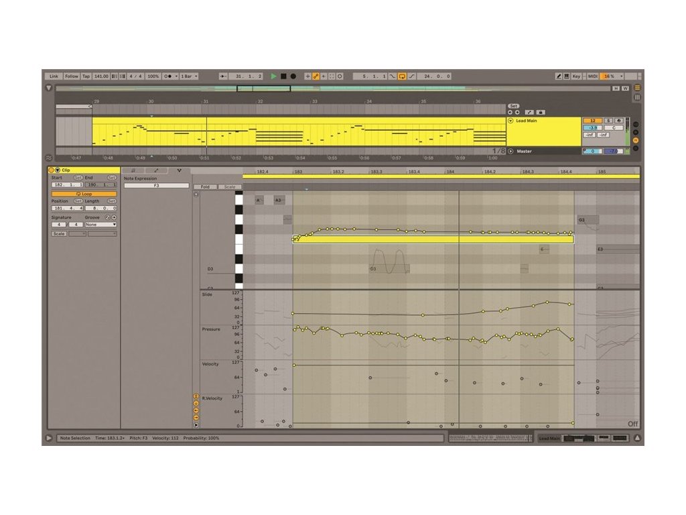Click the Fold button above piano roll

tap(204, 187)
